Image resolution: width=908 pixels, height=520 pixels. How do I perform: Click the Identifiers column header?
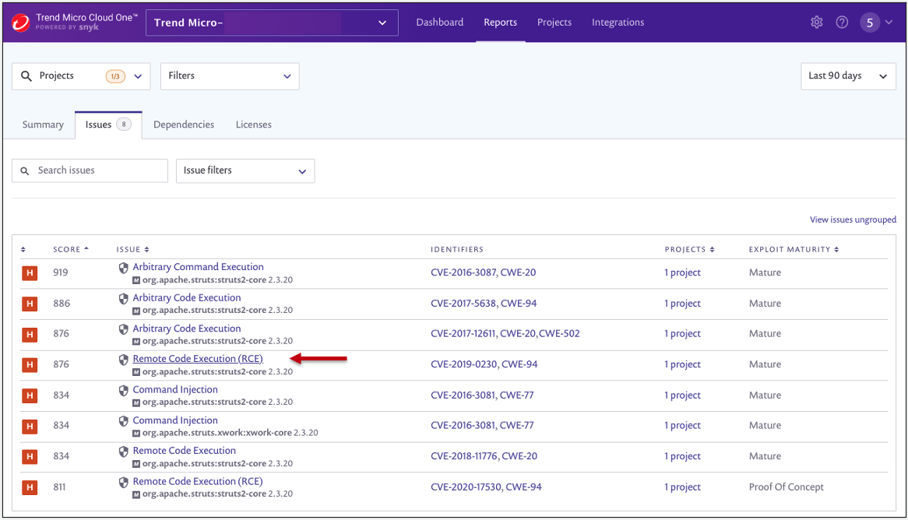point(456,250)
